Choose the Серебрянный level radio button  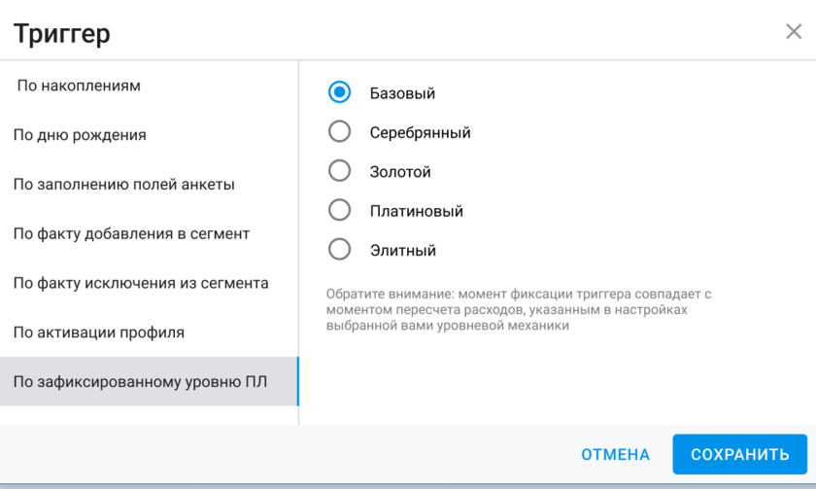[x=339, y=131]
